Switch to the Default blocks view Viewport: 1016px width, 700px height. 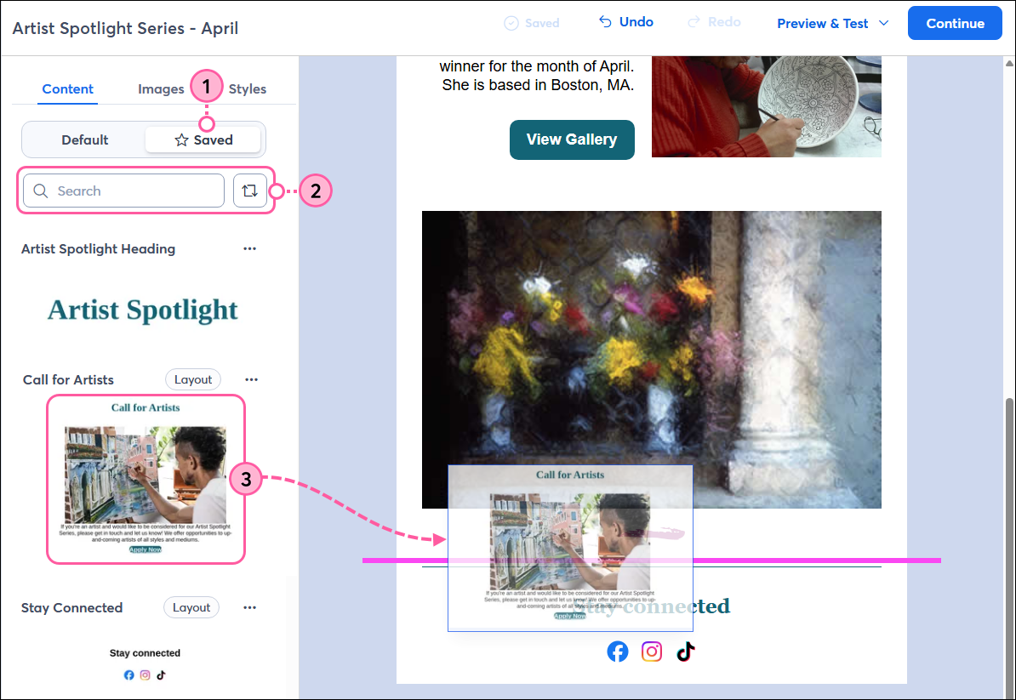point(85,139)
